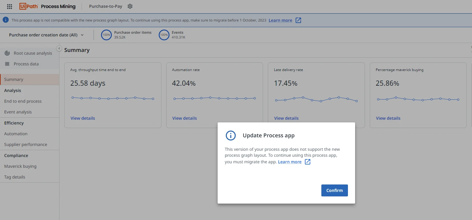View details for Percentage maverick buying

[388, 118]
